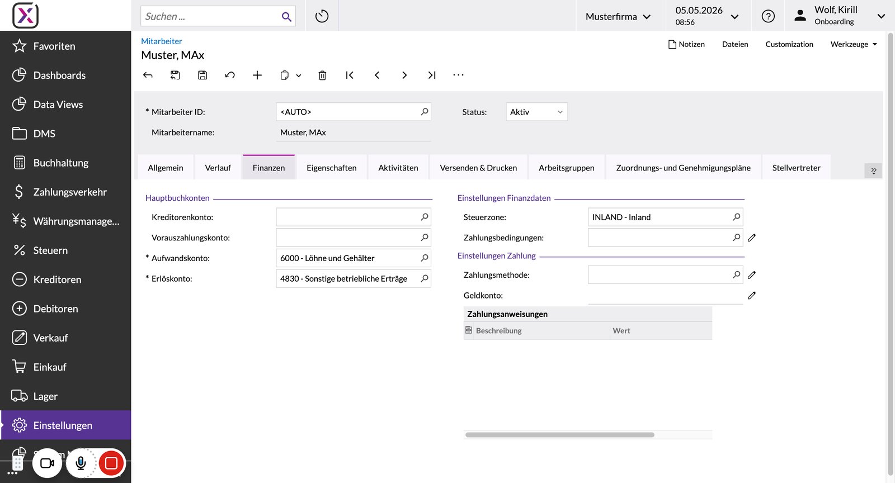Add a new employee record
895x483 pixels.
coord(257,75)
